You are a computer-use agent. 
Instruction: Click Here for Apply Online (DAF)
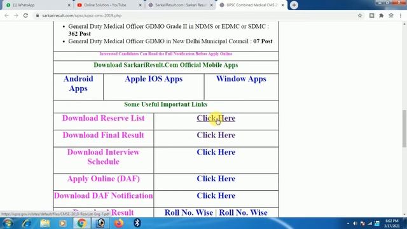216,179
